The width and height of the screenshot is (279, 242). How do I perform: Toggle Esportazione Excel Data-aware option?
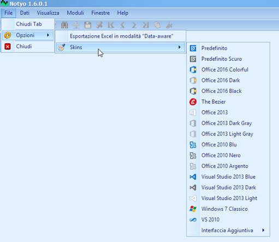121,36
